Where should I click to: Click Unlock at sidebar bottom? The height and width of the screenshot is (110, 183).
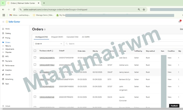tap(8, 106)
